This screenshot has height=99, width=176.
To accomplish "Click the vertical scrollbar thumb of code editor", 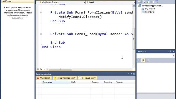I will tap(134, 39).
